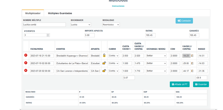Click the COM field in Estudiantes row
This screenshot has height=110, width=223.
coord(175,63)
